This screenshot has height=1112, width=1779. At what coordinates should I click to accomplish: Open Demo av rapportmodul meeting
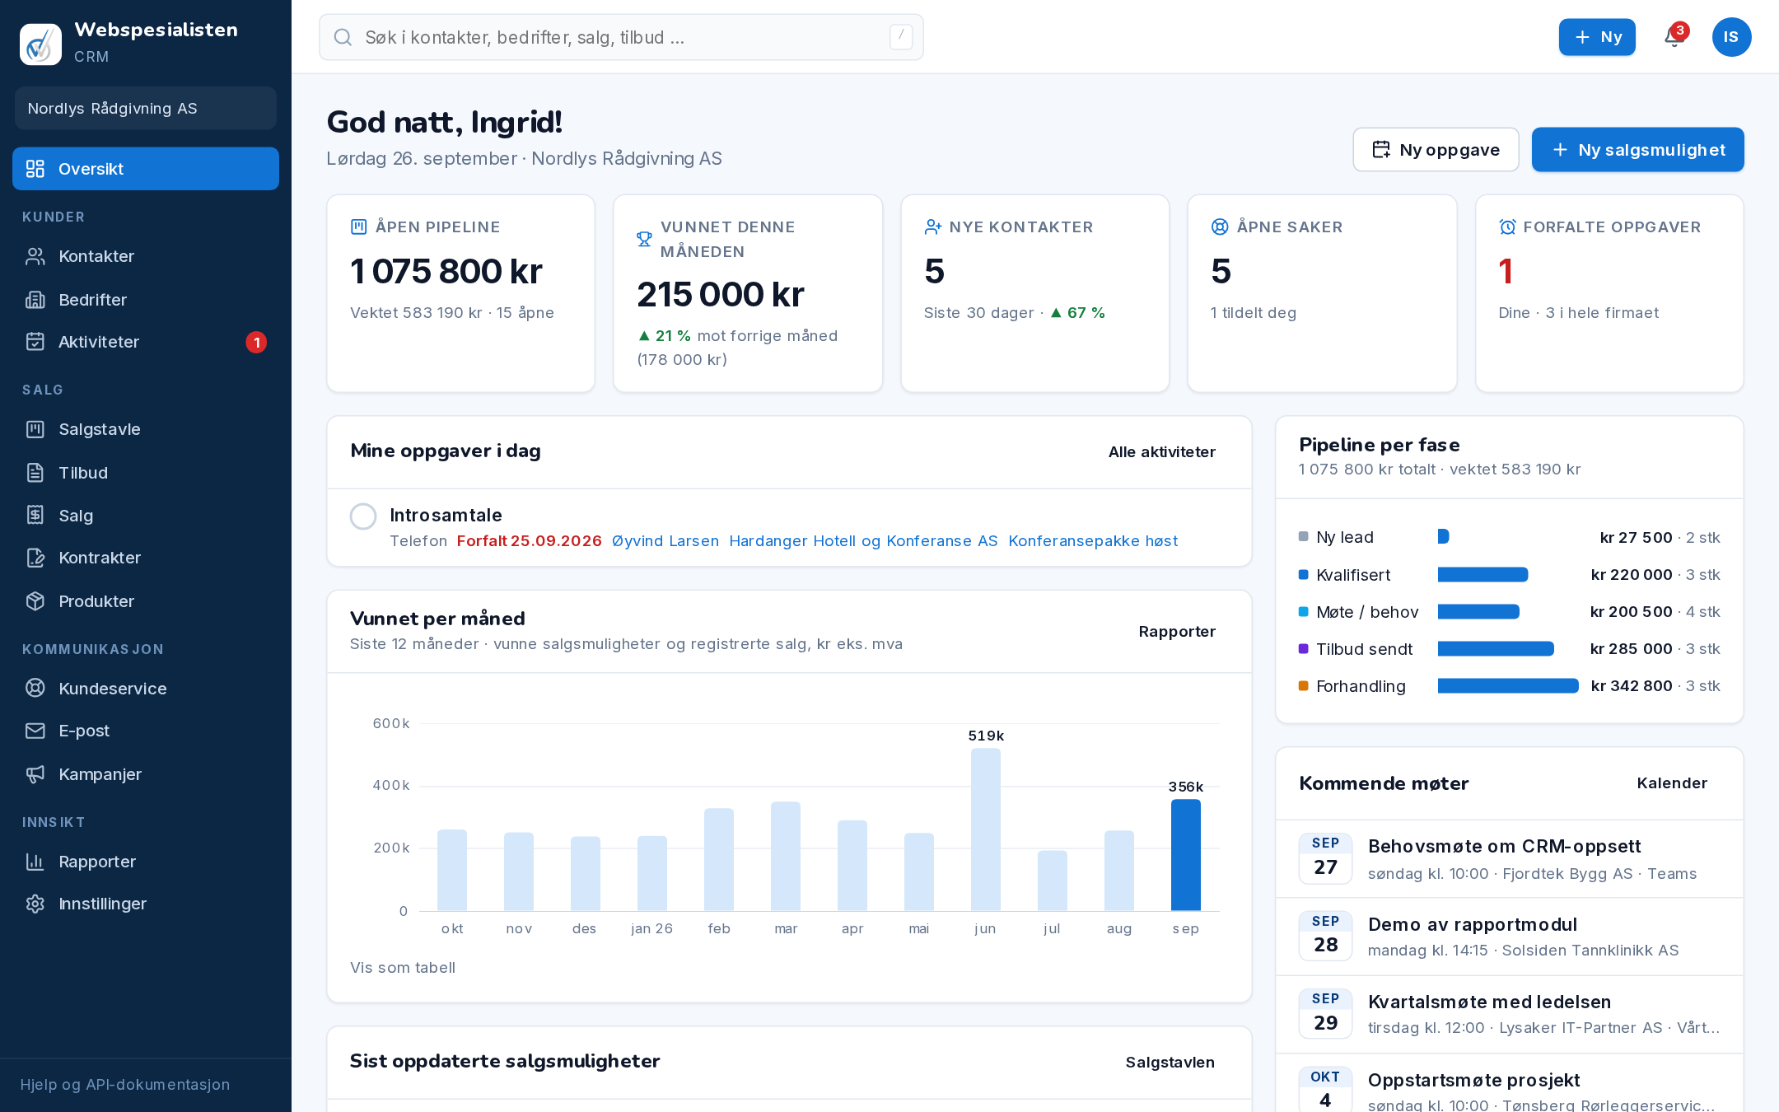click(1509, 937)
